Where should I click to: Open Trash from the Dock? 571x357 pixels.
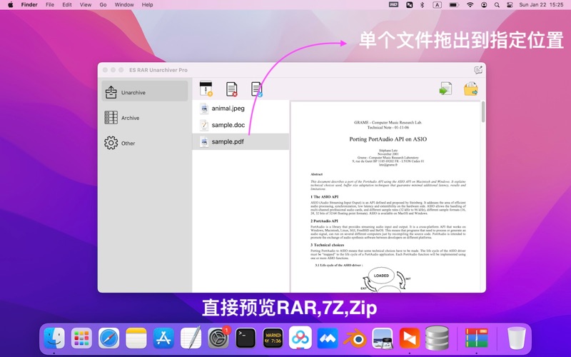(x=516, y=338)
